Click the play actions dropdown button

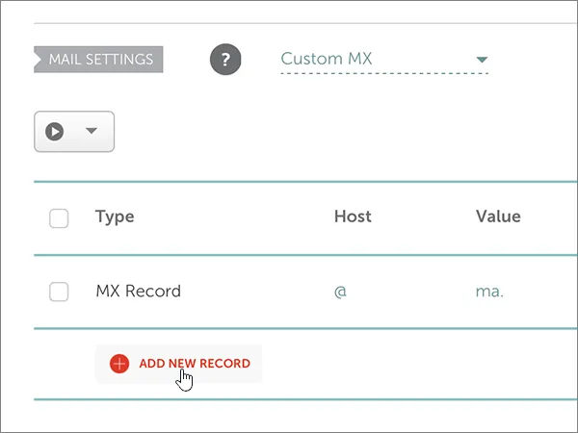(x=74, y=132)
